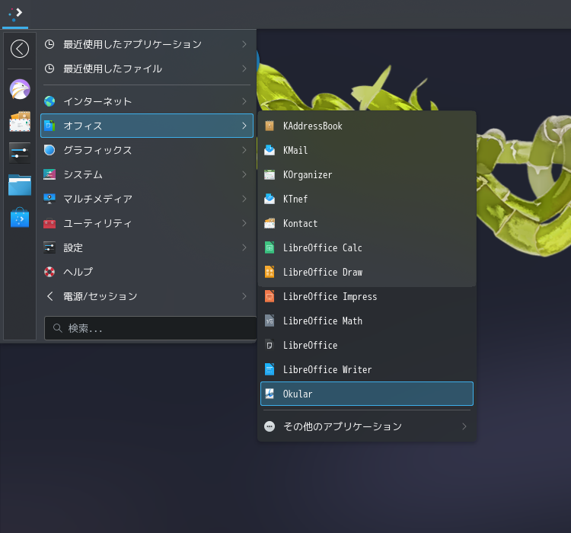Open System Settings favorite with sliders icon

(20, 152)
